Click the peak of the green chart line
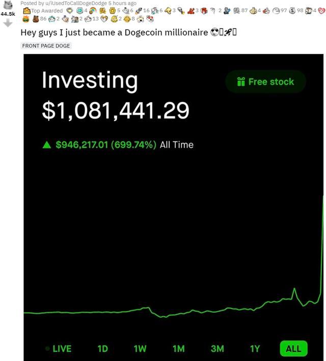 (x=323, y=196)
